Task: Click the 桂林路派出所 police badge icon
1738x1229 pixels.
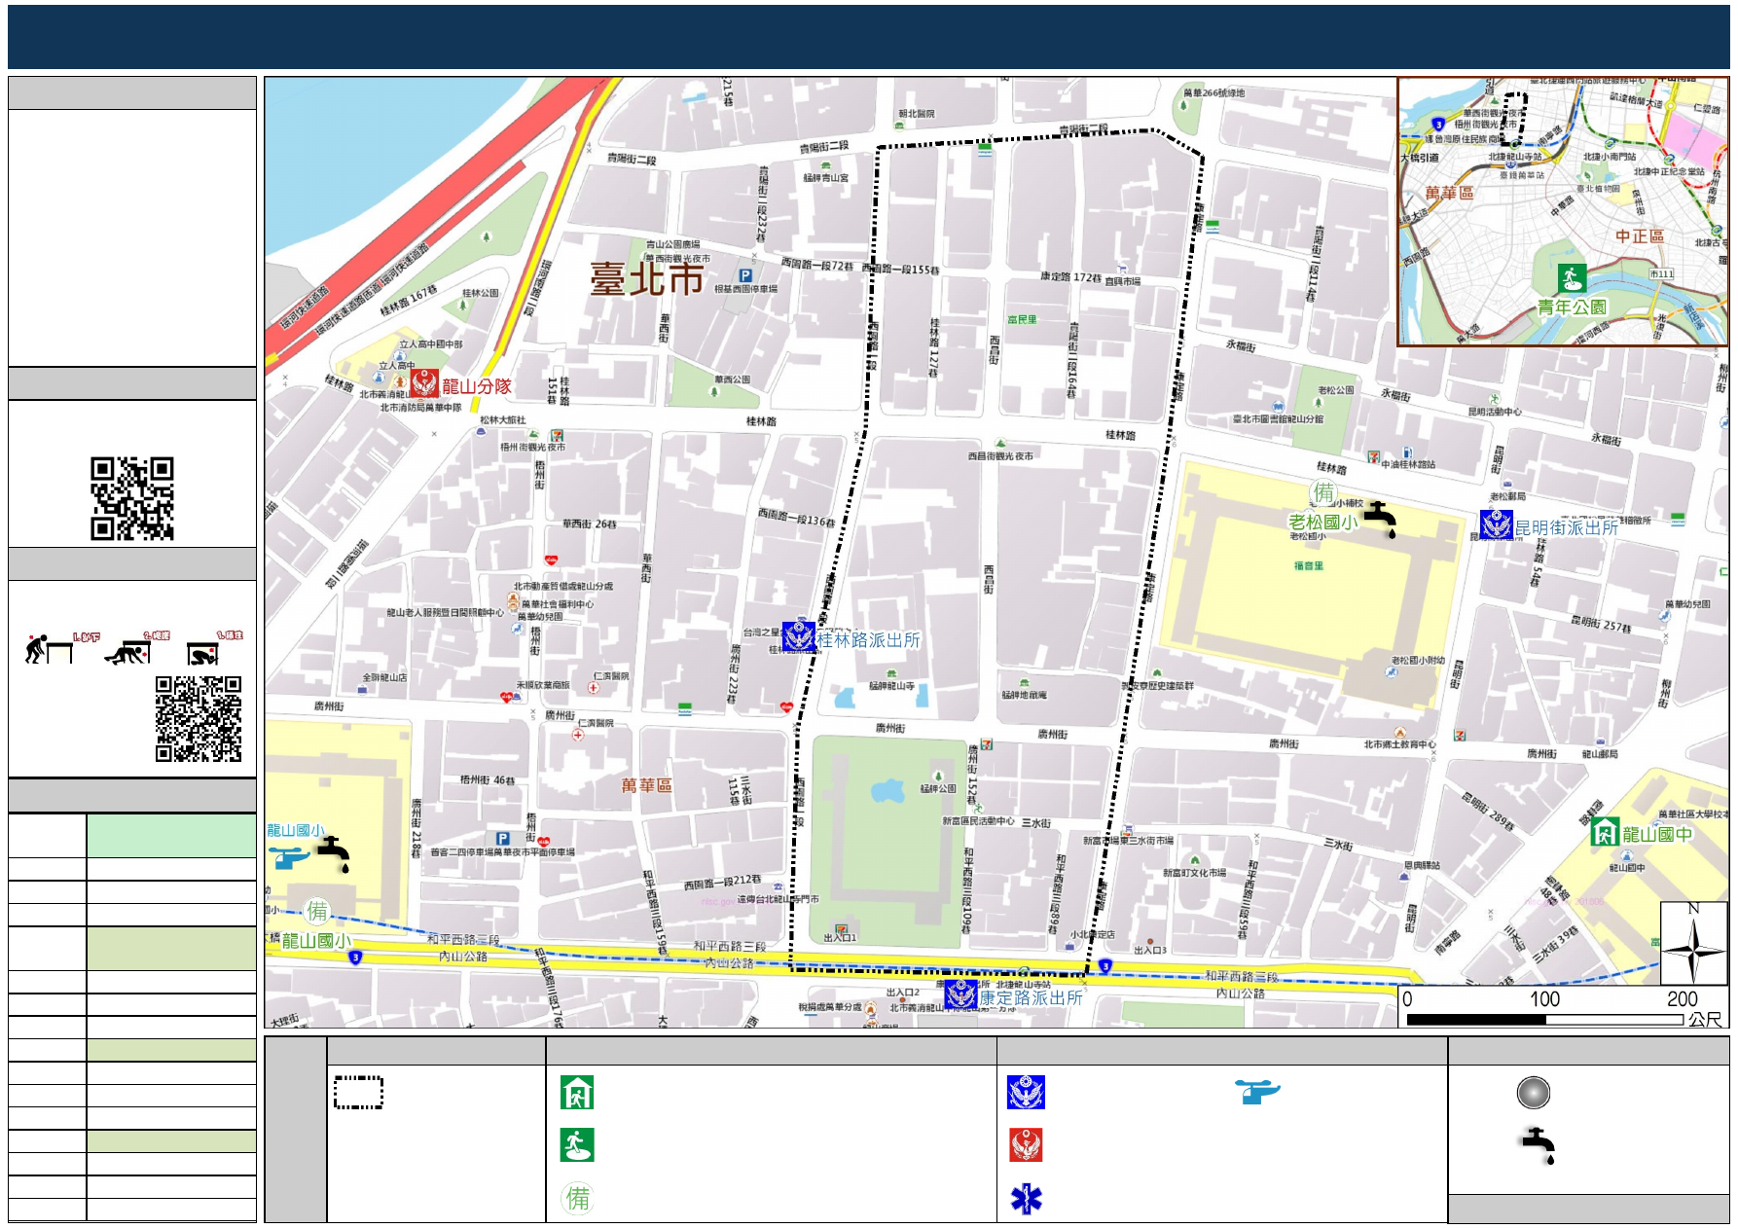Action: [799, 636]
